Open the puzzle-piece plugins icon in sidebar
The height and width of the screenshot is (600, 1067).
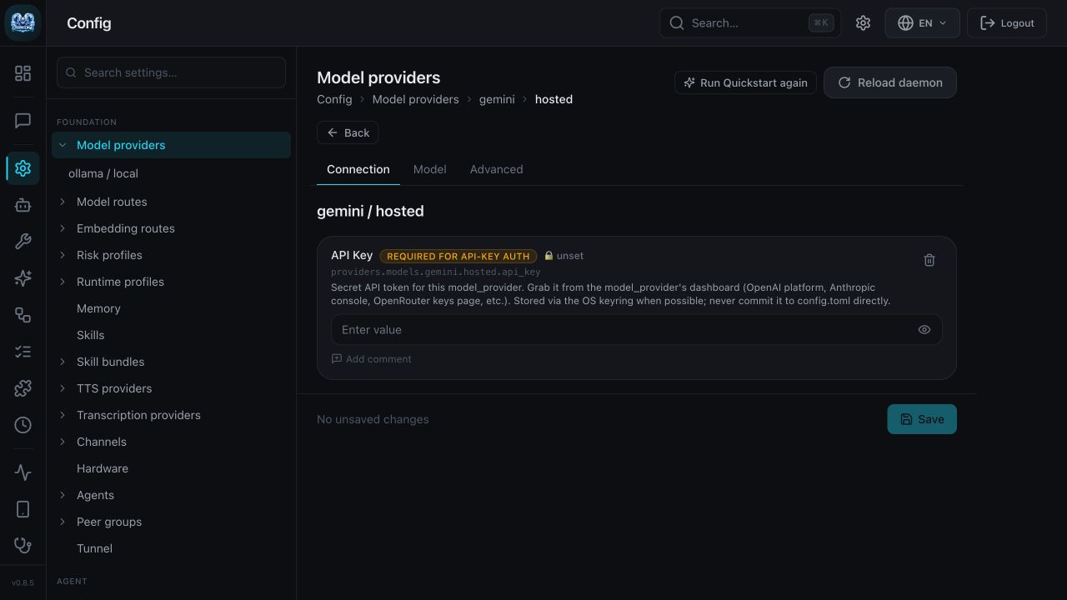point(23,388)
